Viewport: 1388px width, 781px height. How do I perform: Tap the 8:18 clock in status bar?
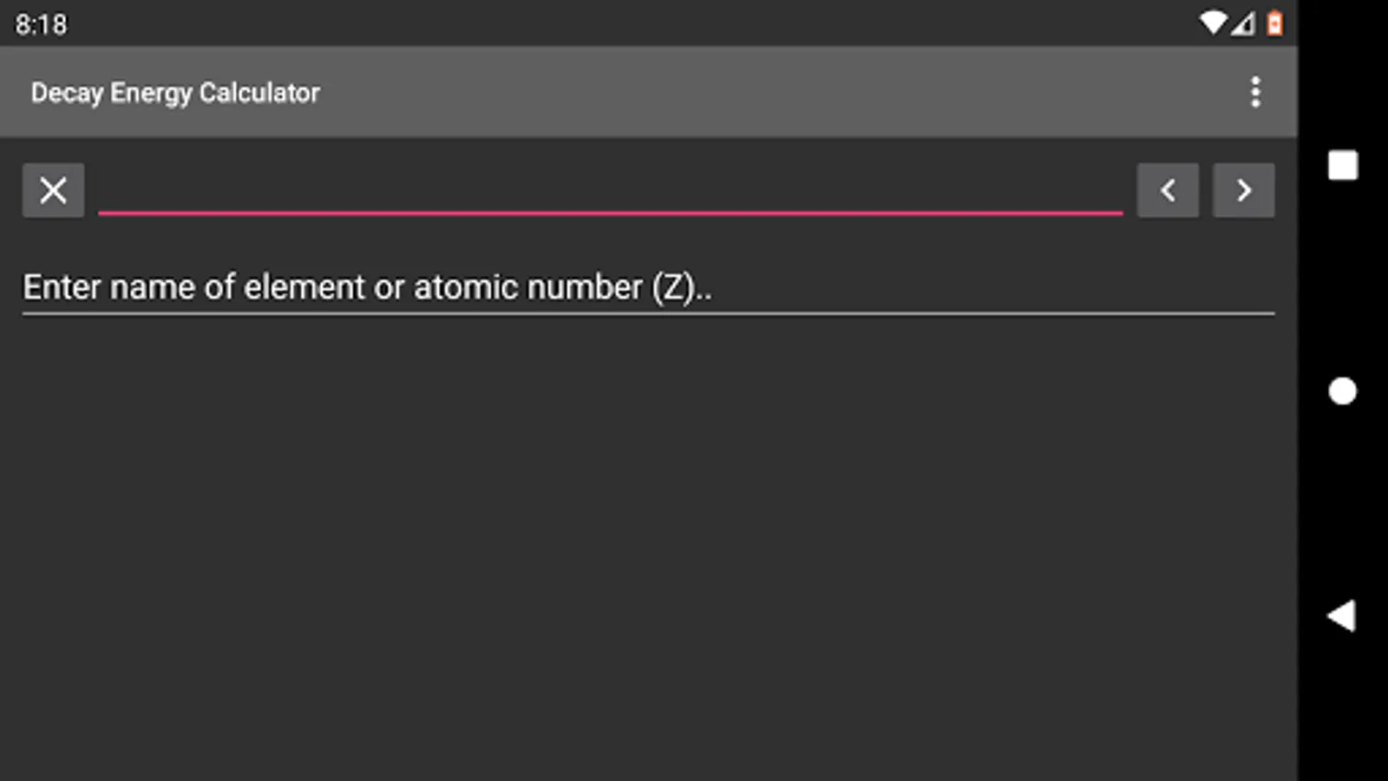[41, 24]
